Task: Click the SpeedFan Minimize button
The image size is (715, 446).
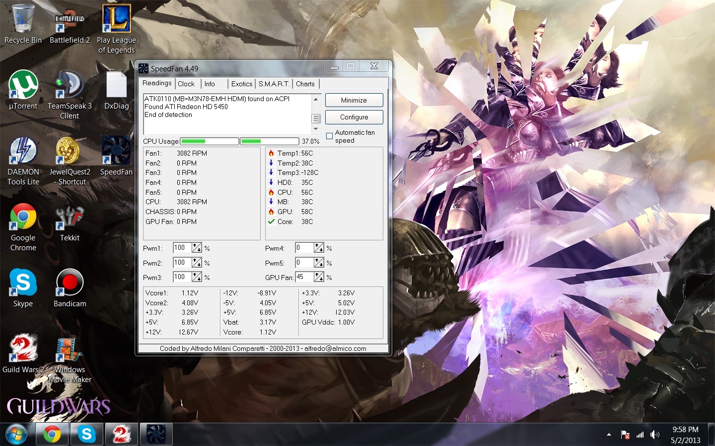Action: point(354,100)
